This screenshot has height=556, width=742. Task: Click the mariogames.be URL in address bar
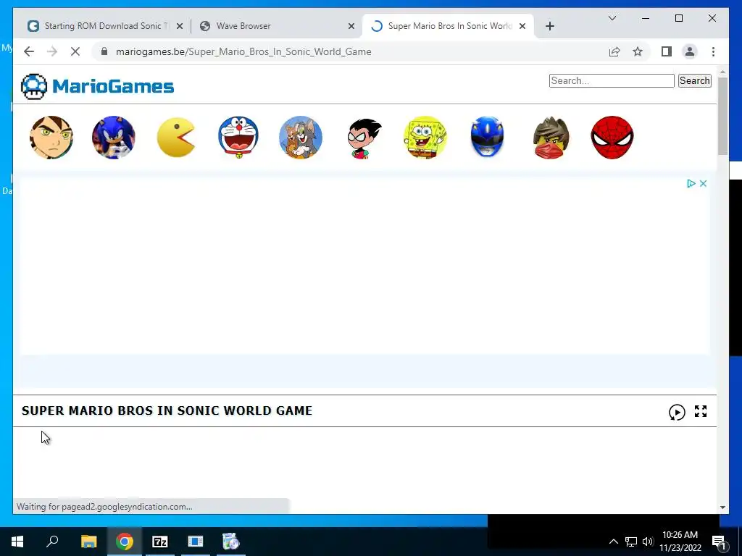(x=243, y=51)
